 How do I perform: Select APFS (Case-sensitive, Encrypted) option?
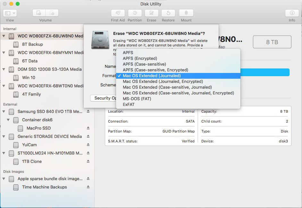click(x=178, y=70)
